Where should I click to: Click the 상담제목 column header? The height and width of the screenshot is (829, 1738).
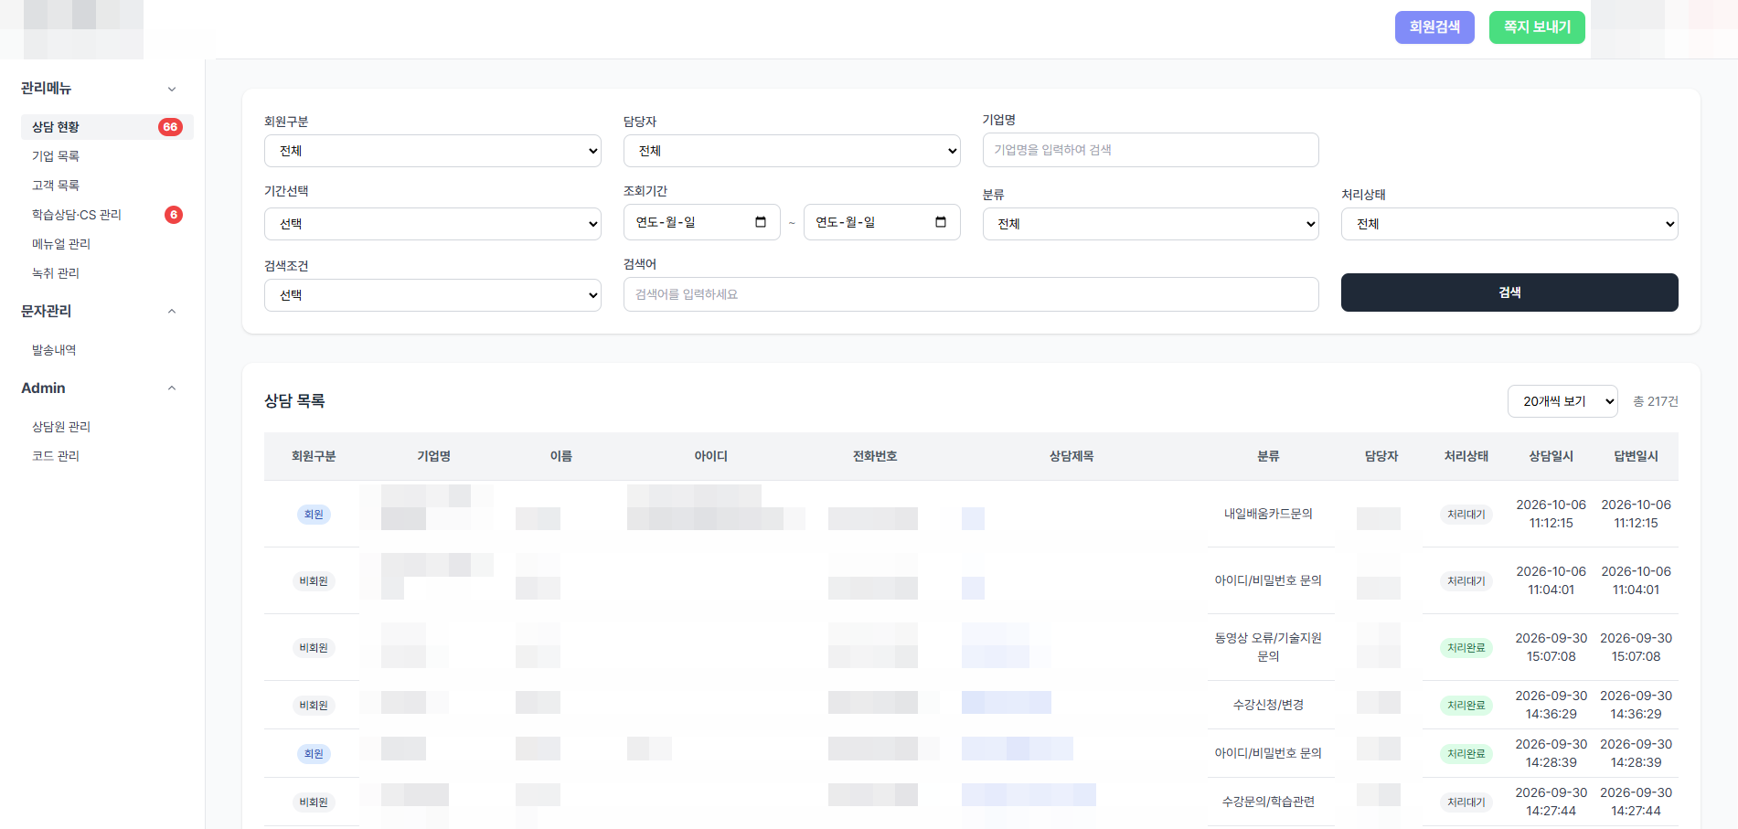click(x=1072, y=456)
